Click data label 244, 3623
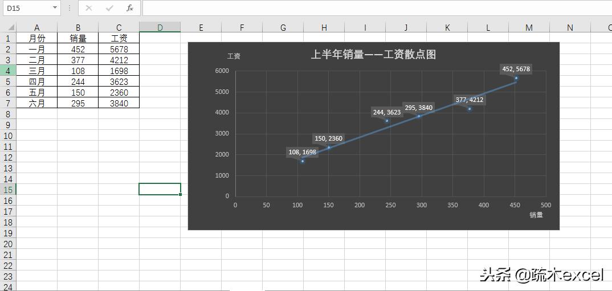The image size is (612, 291). [387, 112]
